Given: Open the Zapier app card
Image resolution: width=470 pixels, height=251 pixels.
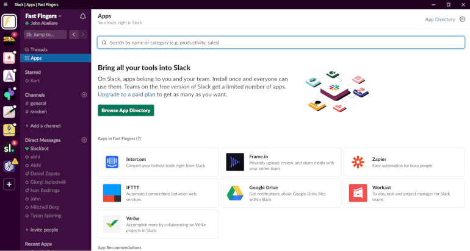Looking at the screenshot, I should click(x=403, y=162).
